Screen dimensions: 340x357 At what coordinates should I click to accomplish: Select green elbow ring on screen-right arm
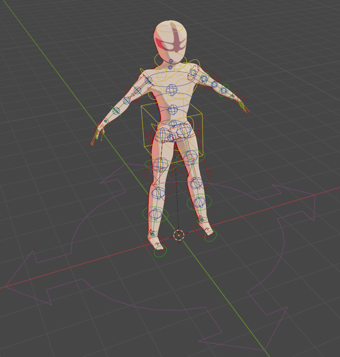tap(224, 90)
